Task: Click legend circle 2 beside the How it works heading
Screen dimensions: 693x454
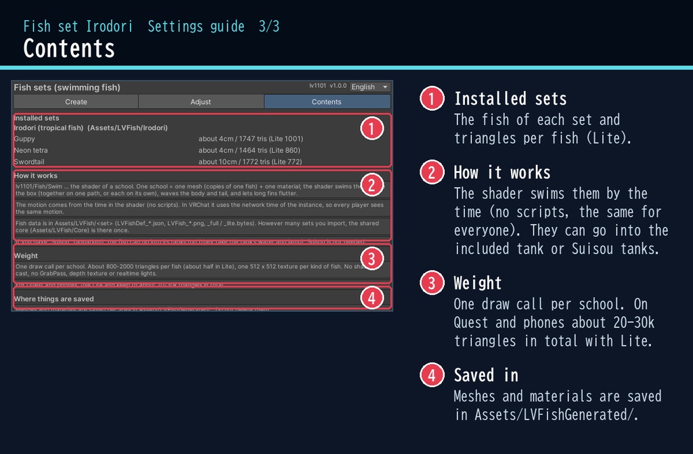Action: (432, 172)
